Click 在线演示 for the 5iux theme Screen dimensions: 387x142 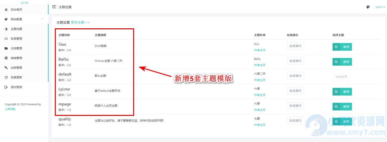coord(295,46)
